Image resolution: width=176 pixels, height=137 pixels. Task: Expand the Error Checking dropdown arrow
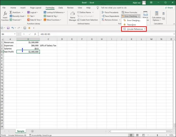tap(139, 16)
